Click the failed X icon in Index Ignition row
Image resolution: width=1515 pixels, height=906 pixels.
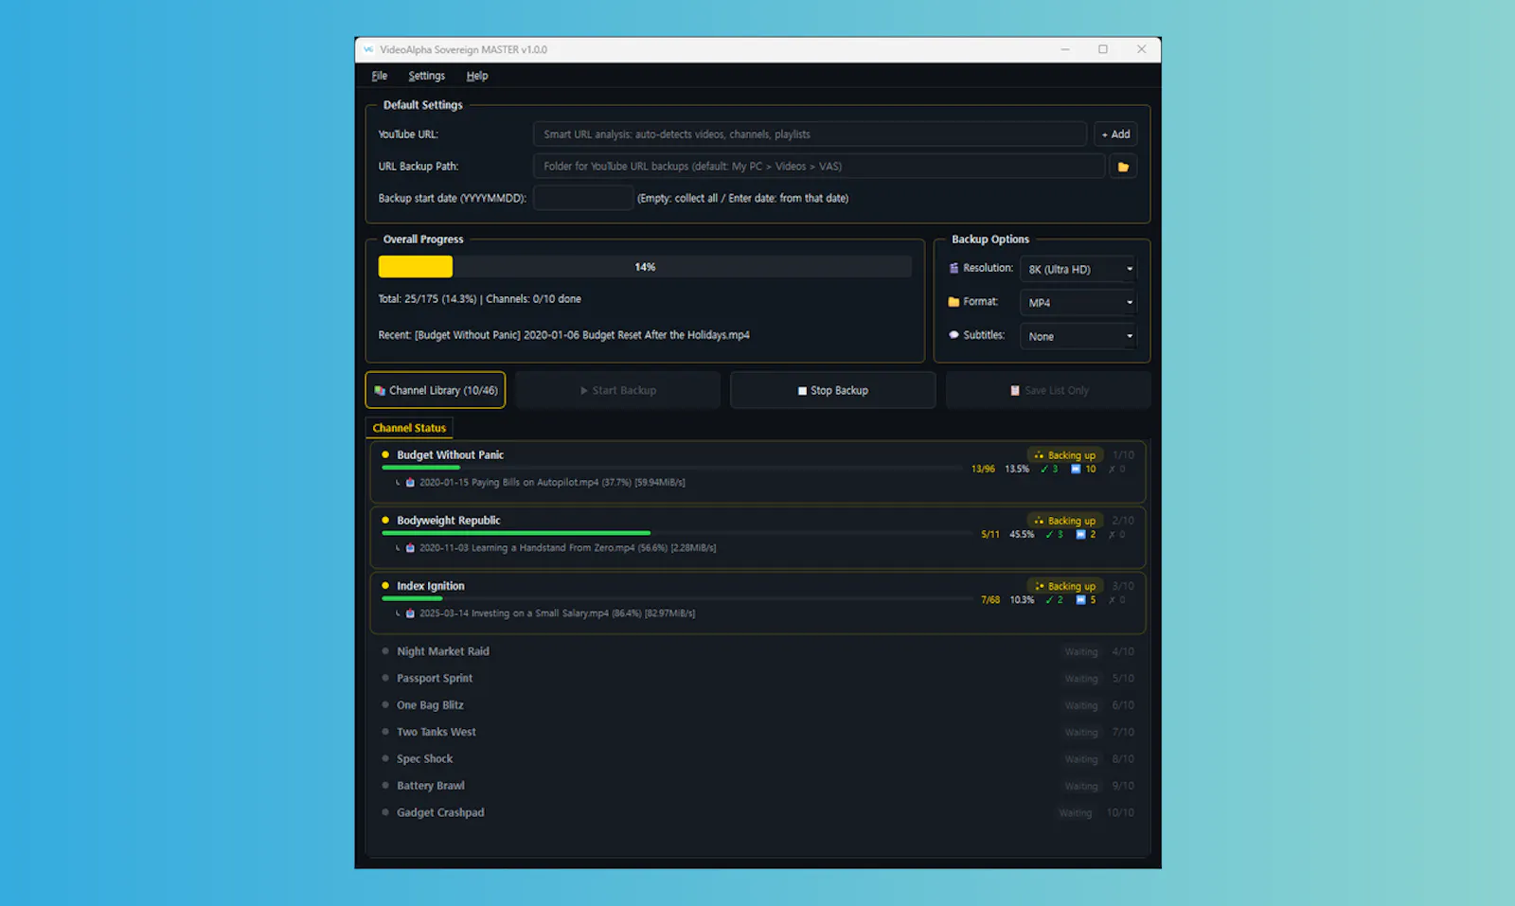click(1112, 600)
